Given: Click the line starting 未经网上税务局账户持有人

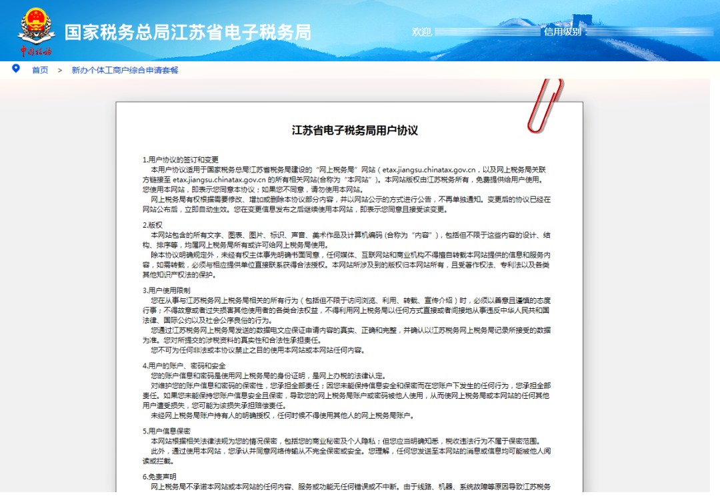Looking at the screenshot, I should tap(283, 415).
